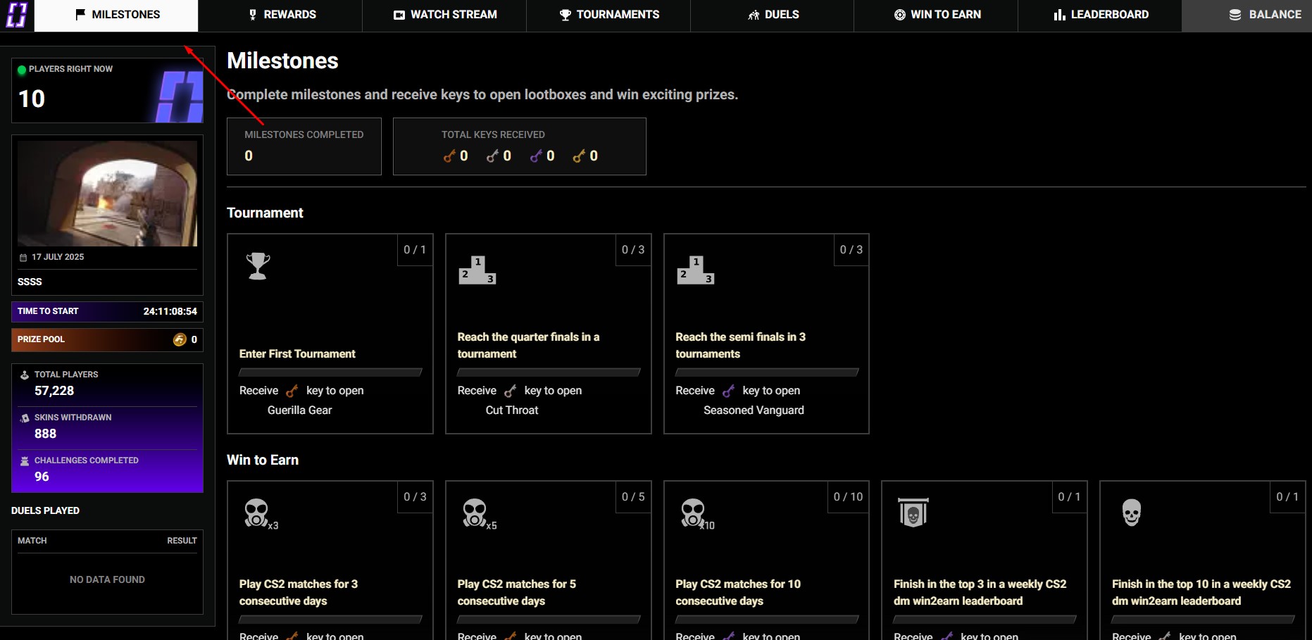Click the skull banner icon for top 3 leaderboard
1312x640 pixels.
click(913, 513)
